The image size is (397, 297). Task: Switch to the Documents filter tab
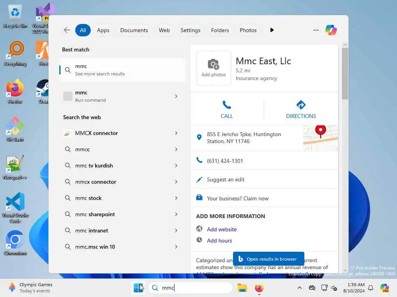point(134,30)
